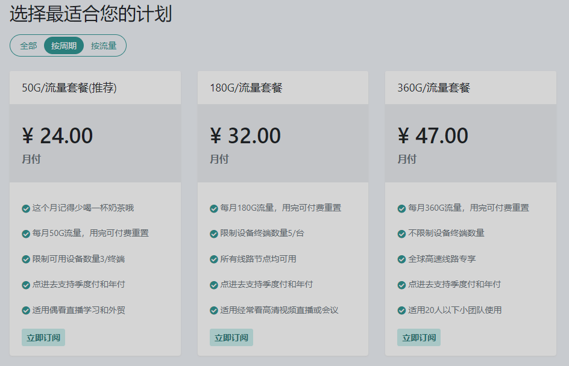Order the 360G plan with 立即订阅

tap(419, 338)
